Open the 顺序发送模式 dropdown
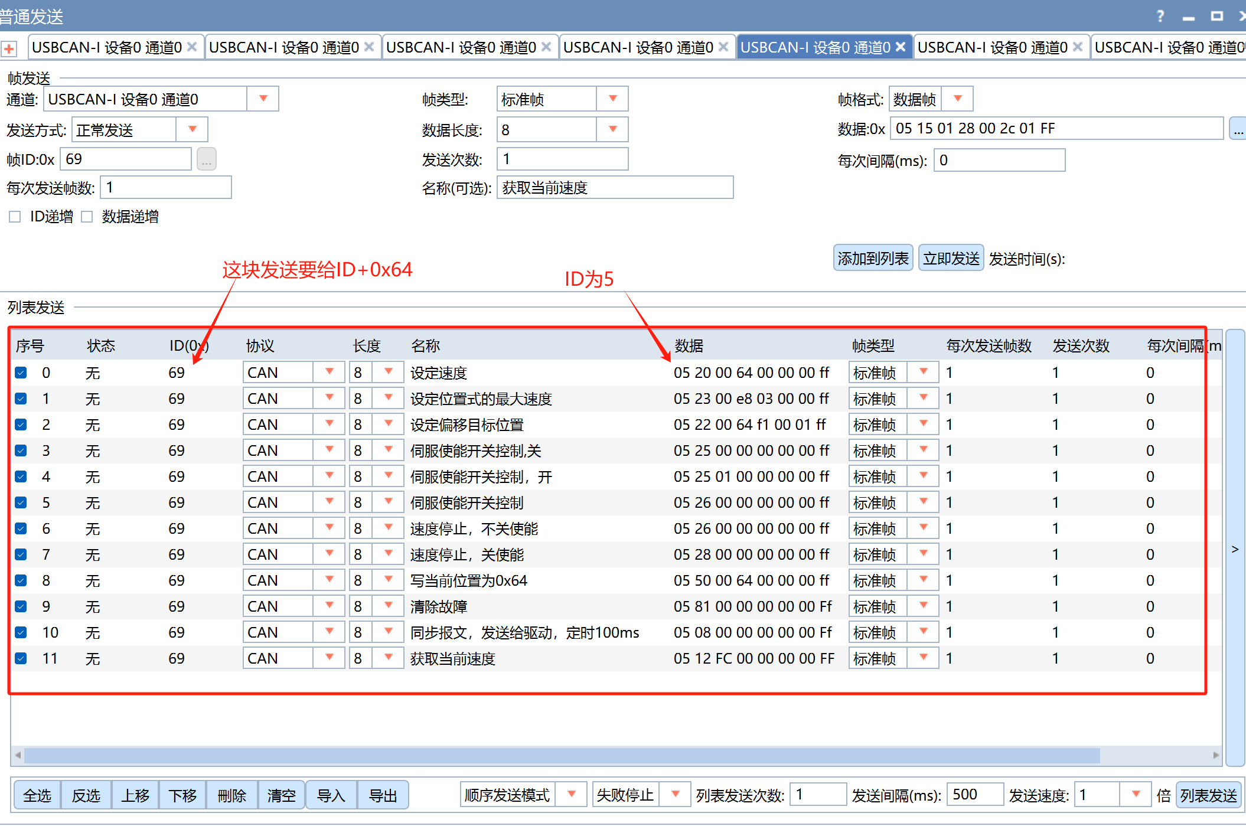The image size is (1246, 826). click(x=572, y=795)
